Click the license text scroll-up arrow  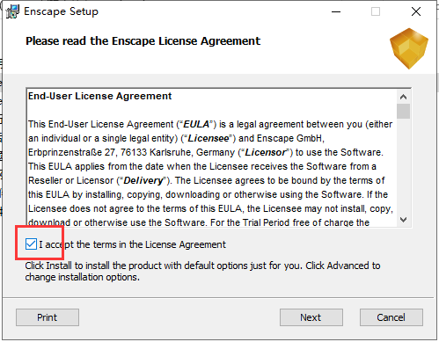(x=403, y=97)
